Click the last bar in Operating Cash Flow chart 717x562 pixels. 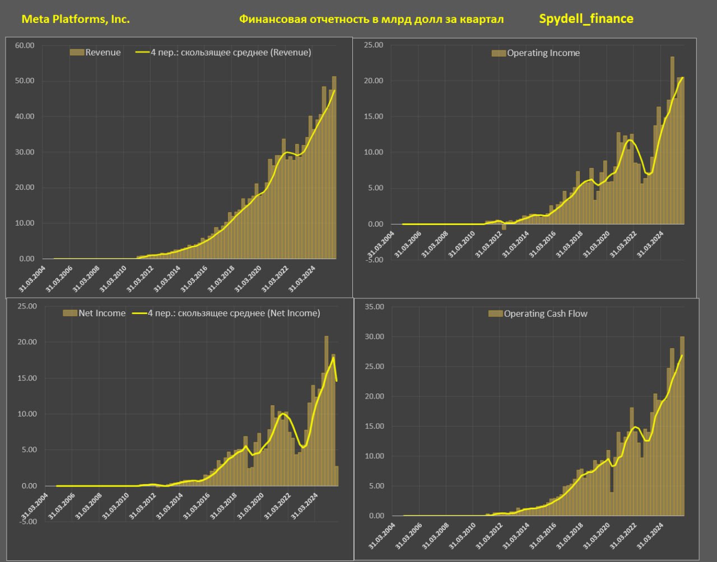[682, 425]
